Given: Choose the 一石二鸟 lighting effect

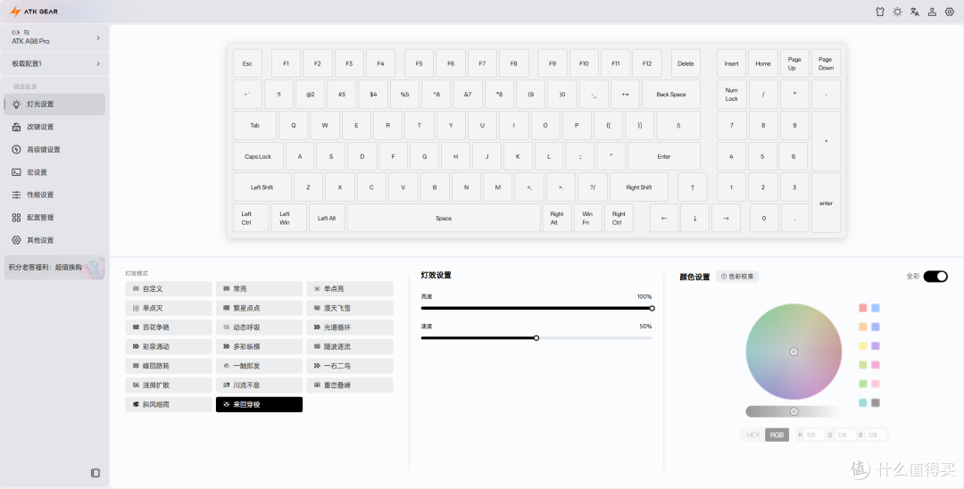Looking at the screenshot, I should 350,366.
